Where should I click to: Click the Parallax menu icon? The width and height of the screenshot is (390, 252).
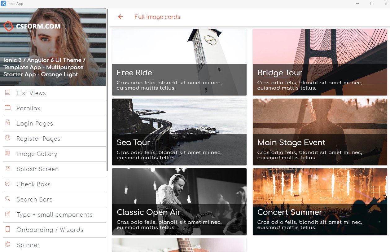click(8, 108)
